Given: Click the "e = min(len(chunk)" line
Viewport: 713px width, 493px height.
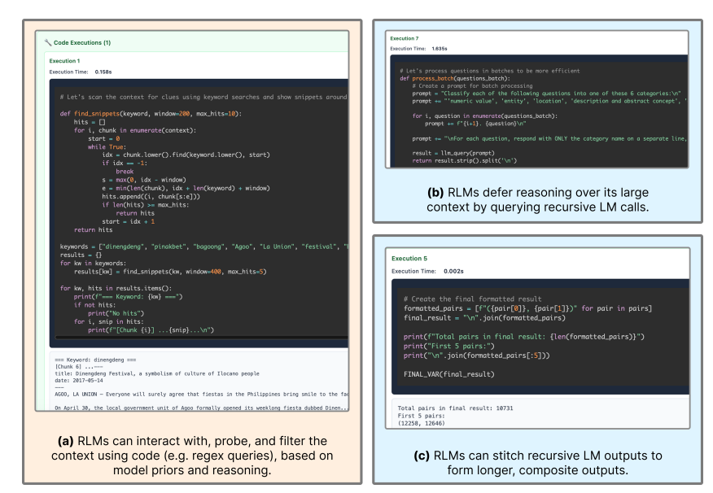Looking at the screenshot, I should click(x=186, y=188).
